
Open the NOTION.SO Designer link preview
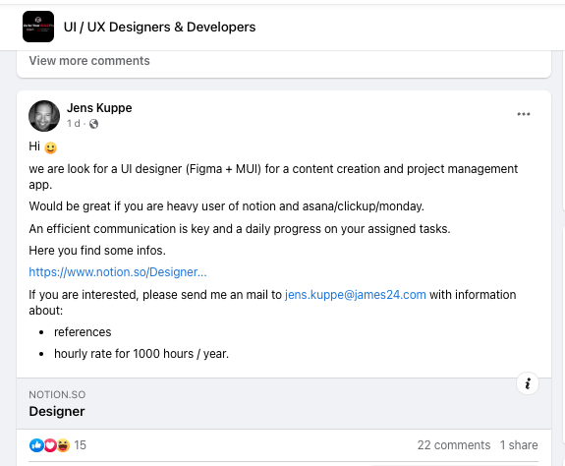point(284,404)
